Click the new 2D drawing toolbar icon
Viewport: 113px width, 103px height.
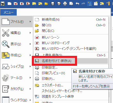[22, 4]
